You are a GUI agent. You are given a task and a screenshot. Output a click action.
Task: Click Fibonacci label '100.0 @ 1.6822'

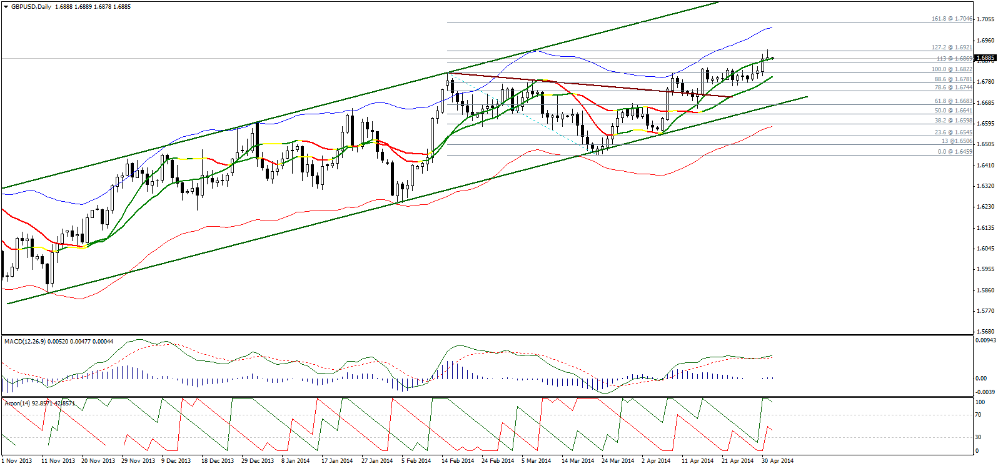pyautogui.click(x=952, y=69)
